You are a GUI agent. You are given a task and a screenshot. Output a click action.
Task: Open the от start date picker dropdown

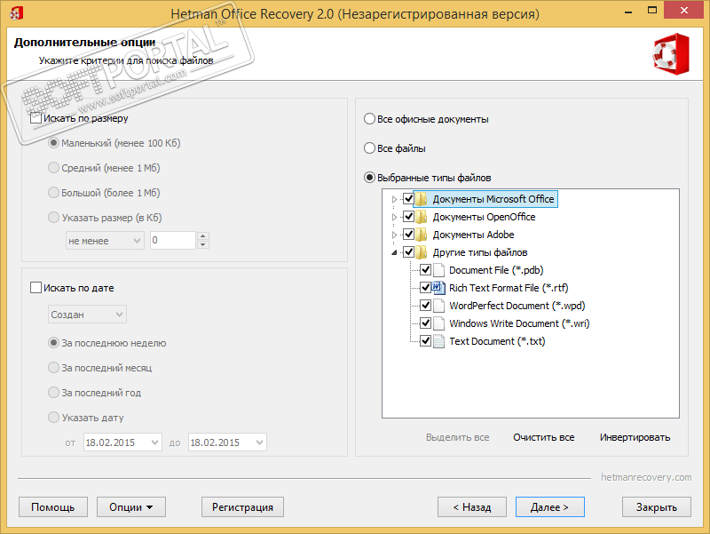click(154, 442)
